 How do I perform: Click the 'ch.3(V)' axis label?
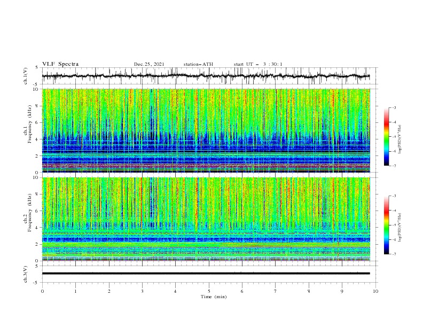[x=26, y=274]
